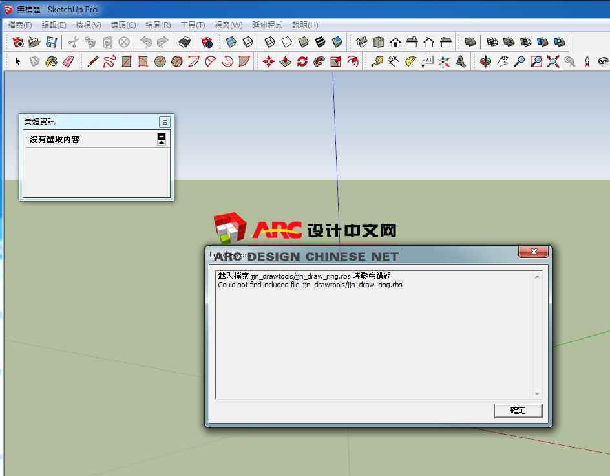Click the 確定 button in error dialog
The image size is (610, 476).
pos(518,411)
